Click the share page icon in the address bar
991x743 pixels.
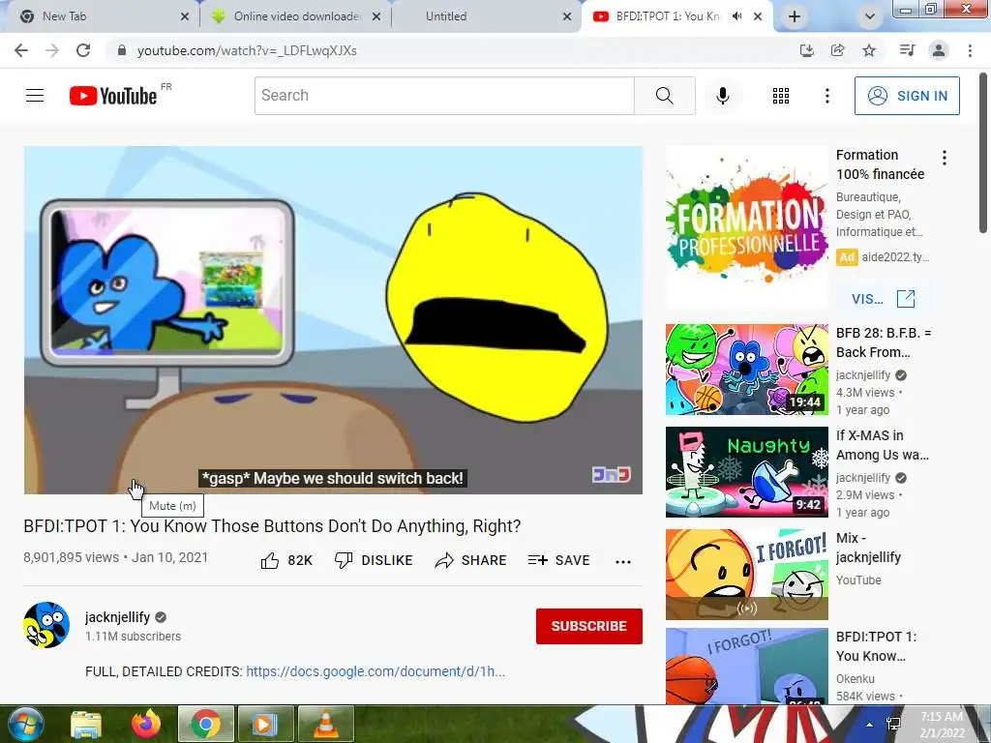[838, 50]
